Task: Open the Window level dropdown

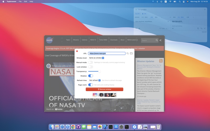Action: (96, 58)
